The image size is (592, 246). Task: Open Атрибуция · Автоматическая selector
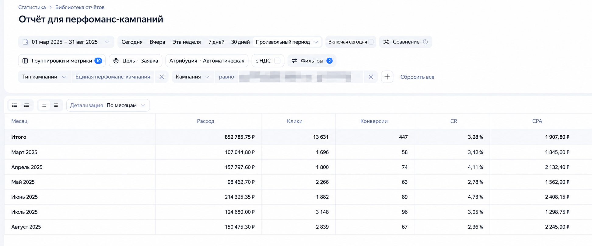tap(207, 61)
